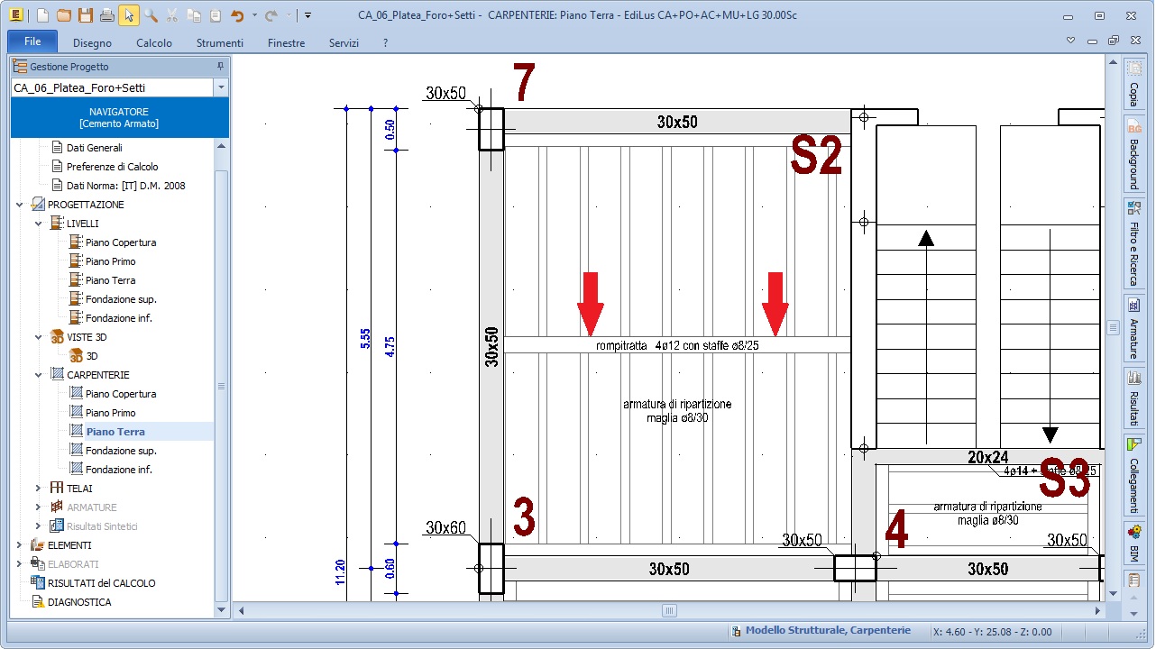Click the Undo arrow icon
Viewport: 1156px width, 649px height.
(x=237, y=15)
